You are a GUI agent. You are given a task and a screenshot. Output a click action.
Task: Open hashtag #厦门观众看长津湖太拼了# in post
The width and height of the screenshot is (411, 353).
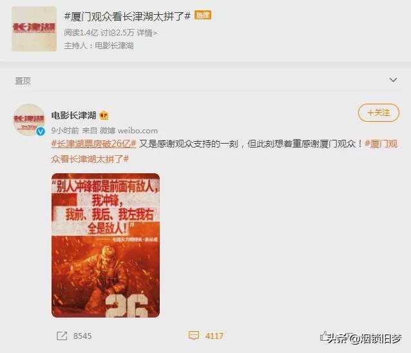tap(224, 151)
